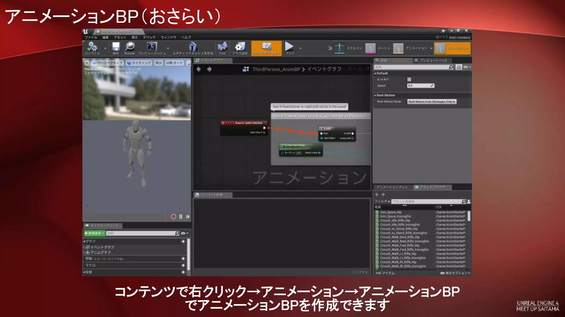Open ヘルプ (Help) menu
This screenshot has height=317, width=565.
(x=186, y=37)
